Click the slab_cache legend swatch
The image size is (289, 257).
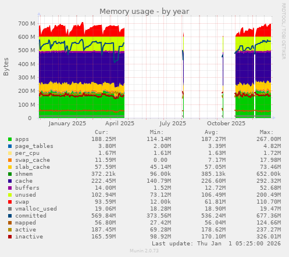coord(10,167)
